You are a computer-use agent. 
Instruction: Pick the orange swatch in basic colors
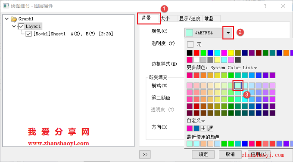[286, 53]
